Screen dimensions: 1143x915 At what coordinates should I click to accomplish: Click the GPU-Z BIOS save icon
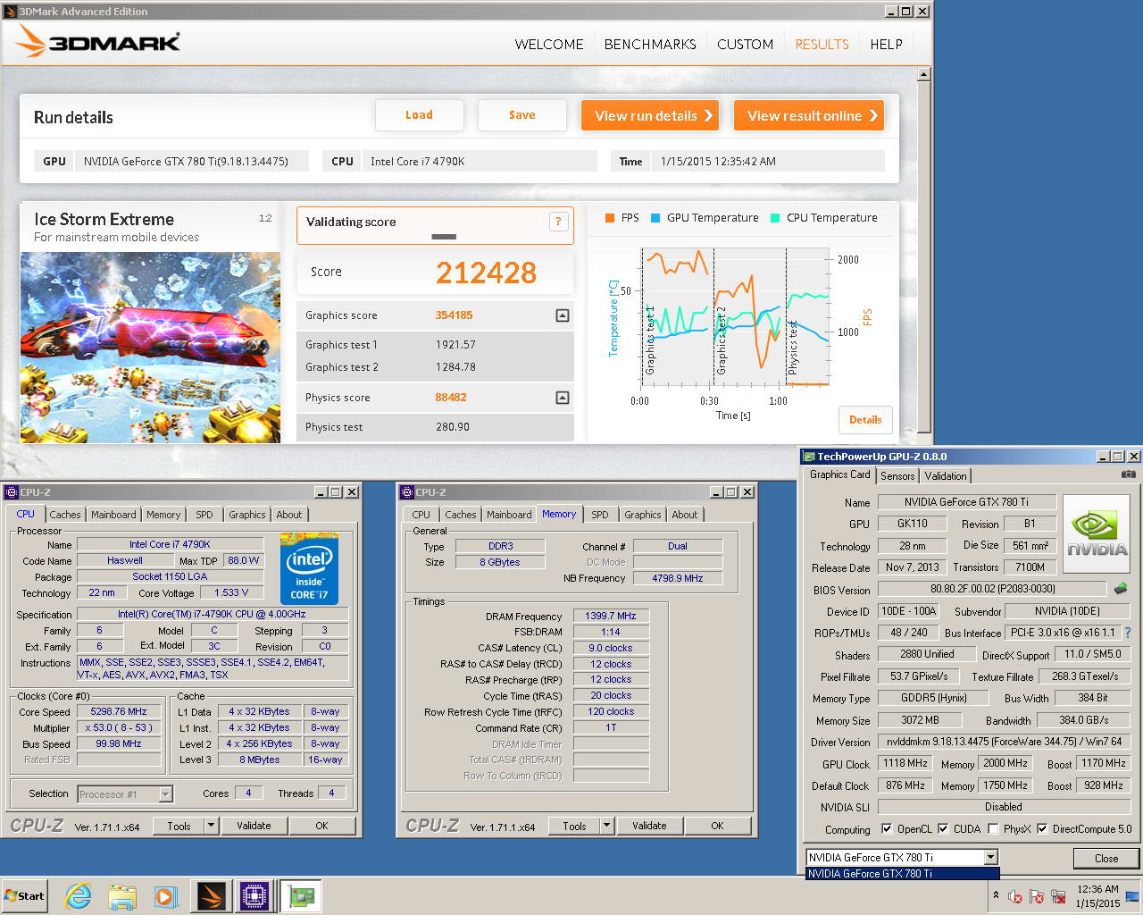(x=1121, y=589)
